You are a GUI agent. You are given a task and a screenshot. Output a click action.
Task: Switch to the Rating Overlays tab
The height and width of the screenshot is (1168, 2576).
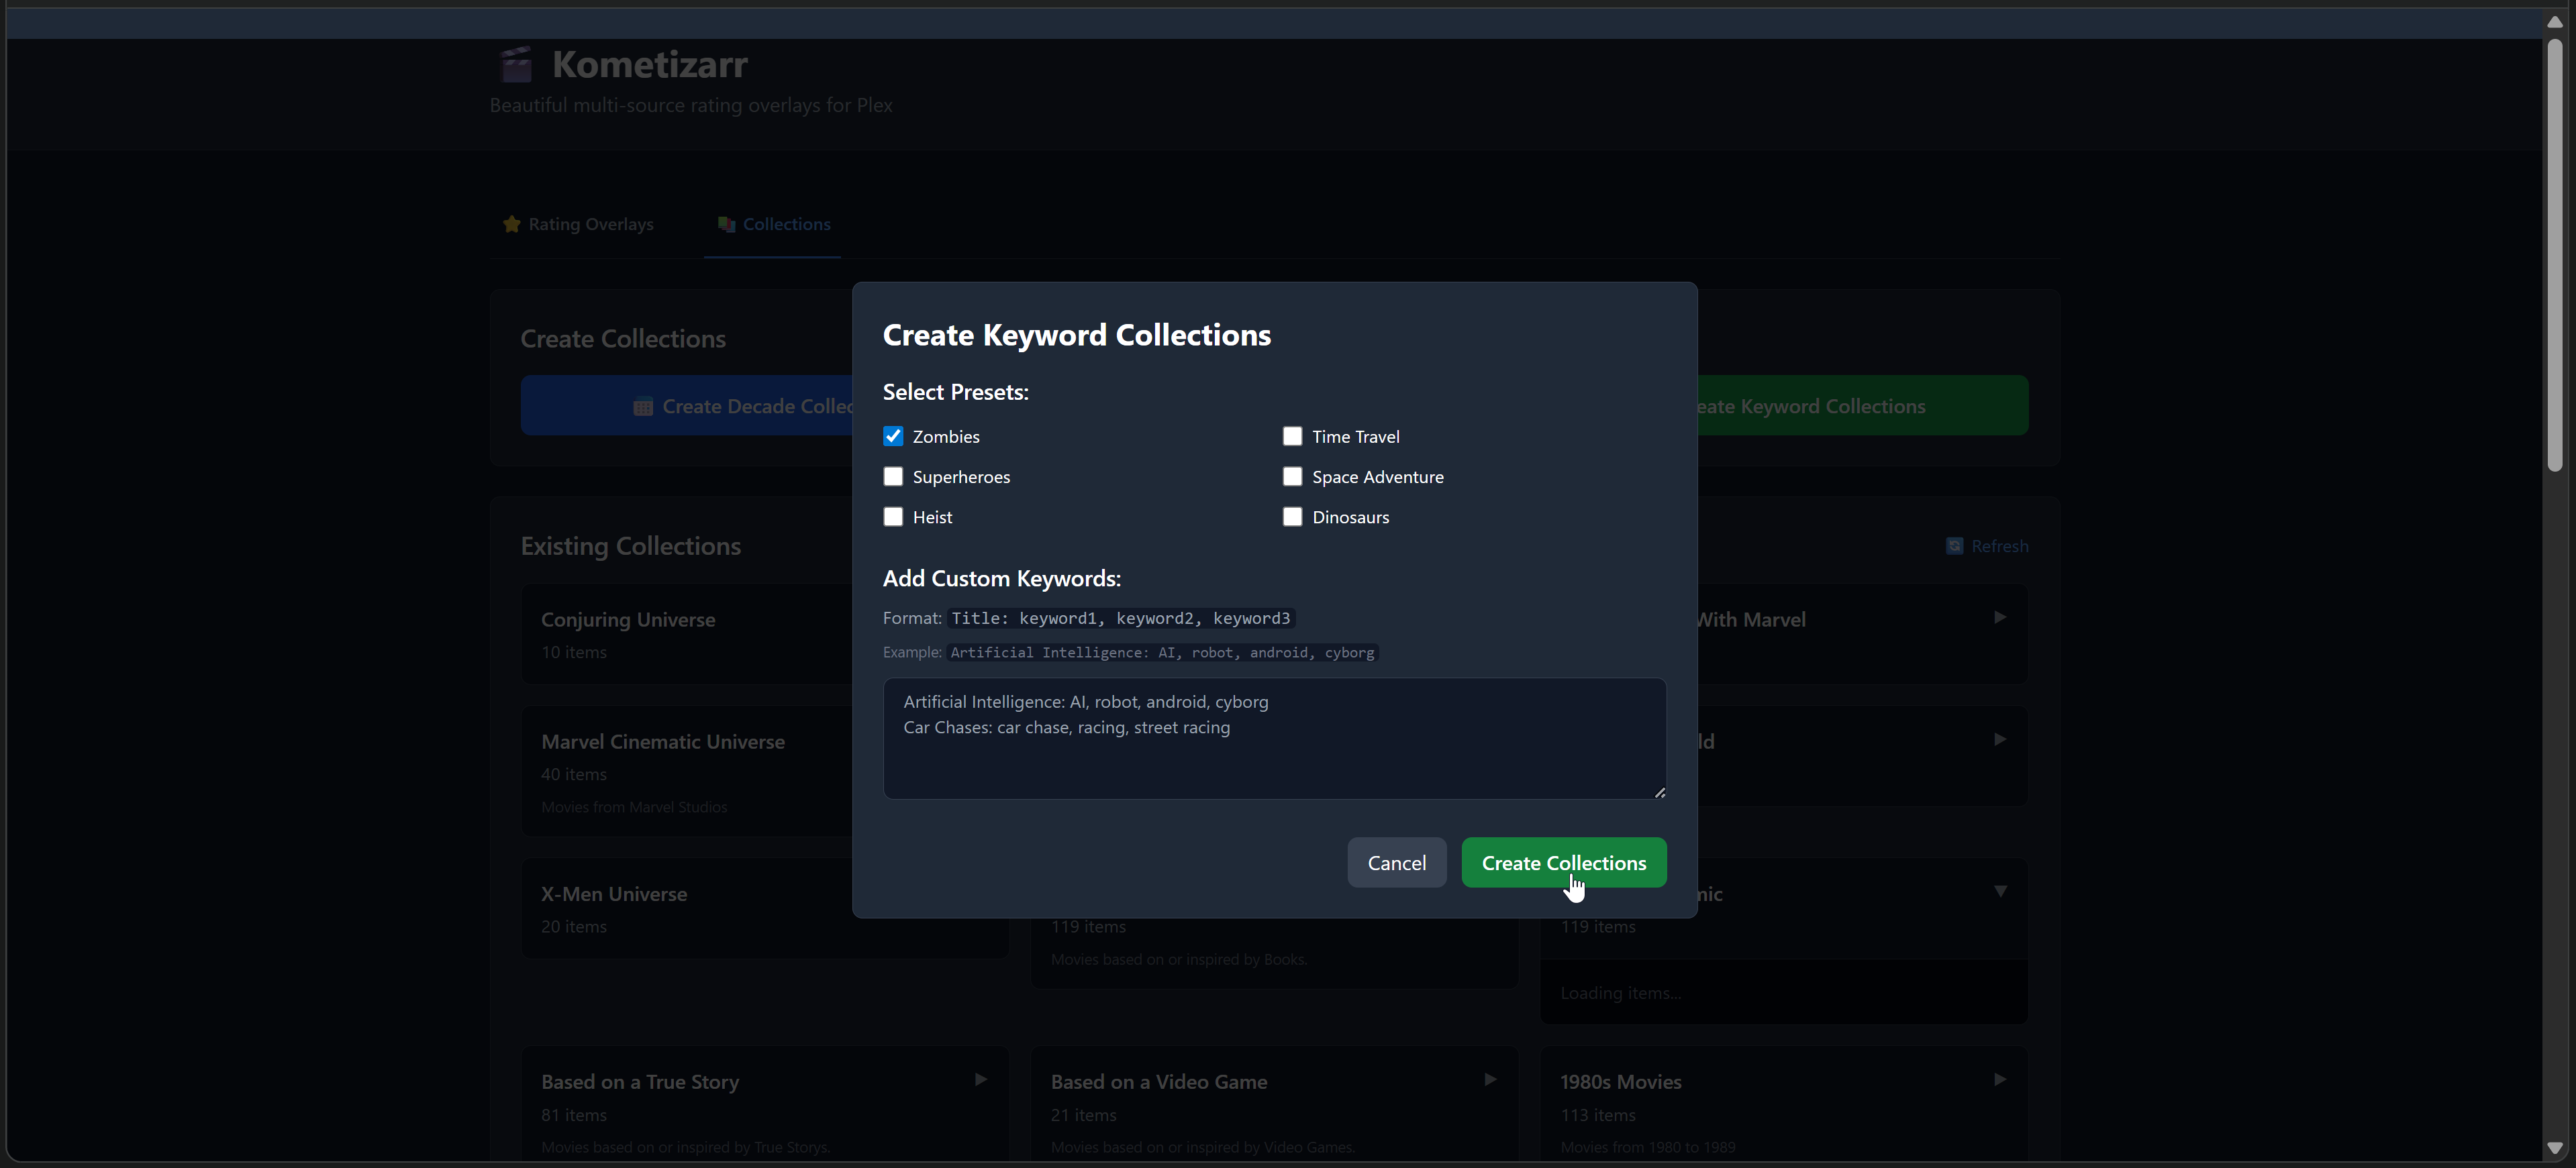[x=577, y=224]
